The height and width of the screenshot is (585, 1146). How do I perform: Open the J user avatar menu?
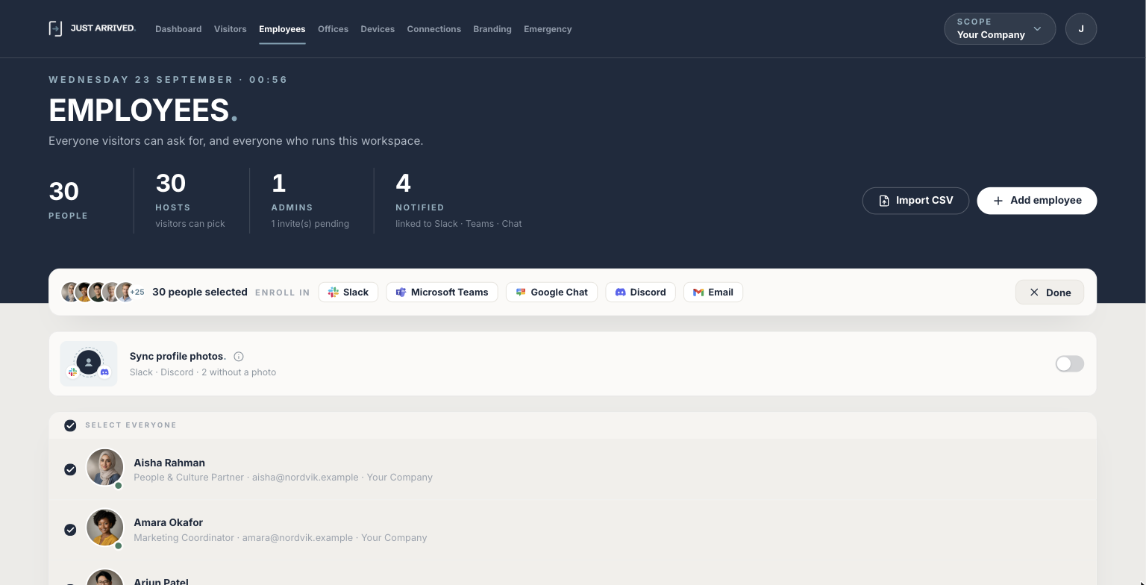(1081, 29)
